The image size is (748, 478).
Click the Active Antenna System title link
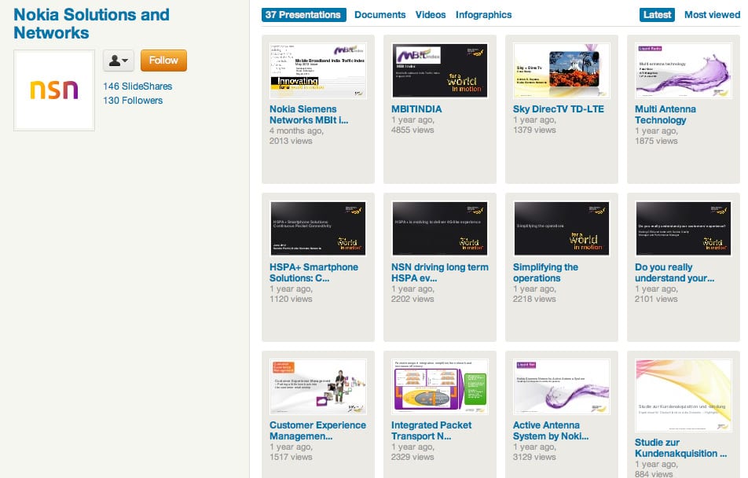[x=551, y=431]
